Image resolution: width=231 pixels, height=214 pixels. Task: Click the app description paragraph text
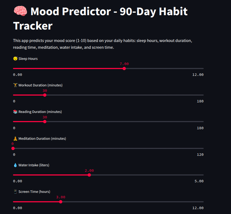point(102,44)
